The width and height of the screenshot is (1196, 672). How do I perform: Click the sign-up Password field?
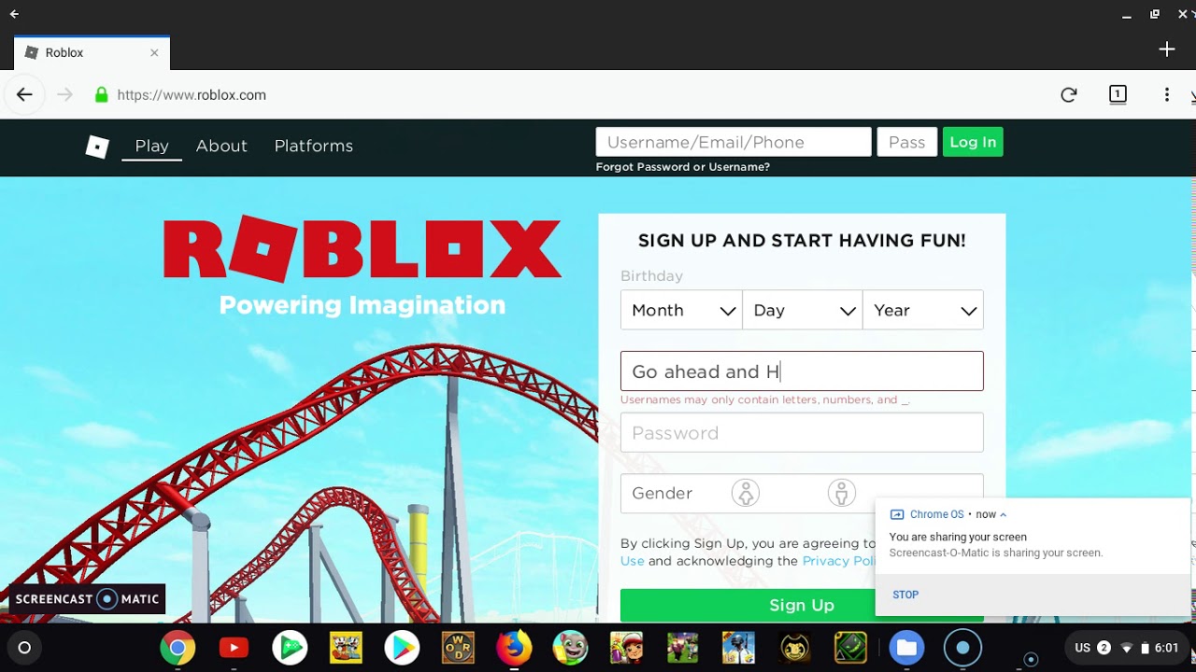click(802, 432)
